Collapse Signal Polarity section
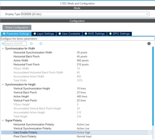 [x=3, y=121]
